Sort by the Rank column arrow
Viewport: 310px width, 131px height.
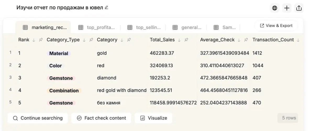pos(34,40)
